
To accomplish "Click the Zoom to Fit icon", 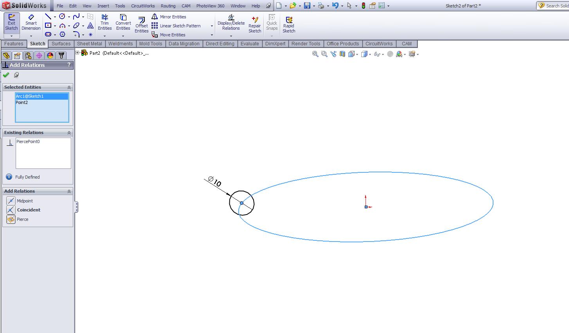I will click(315, 54).
